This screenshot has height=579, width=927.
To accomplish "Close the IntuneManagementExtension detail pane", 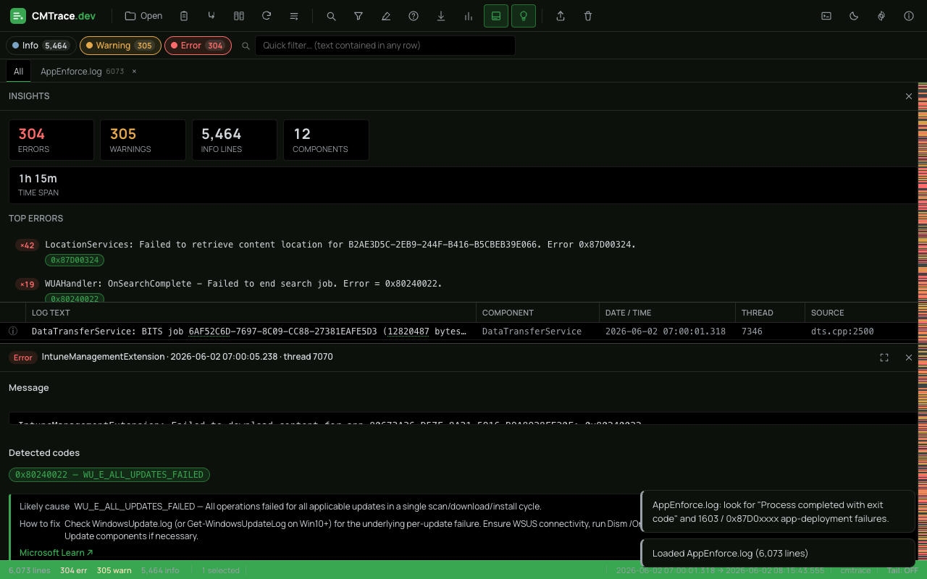I will click(x=909, y=358).
